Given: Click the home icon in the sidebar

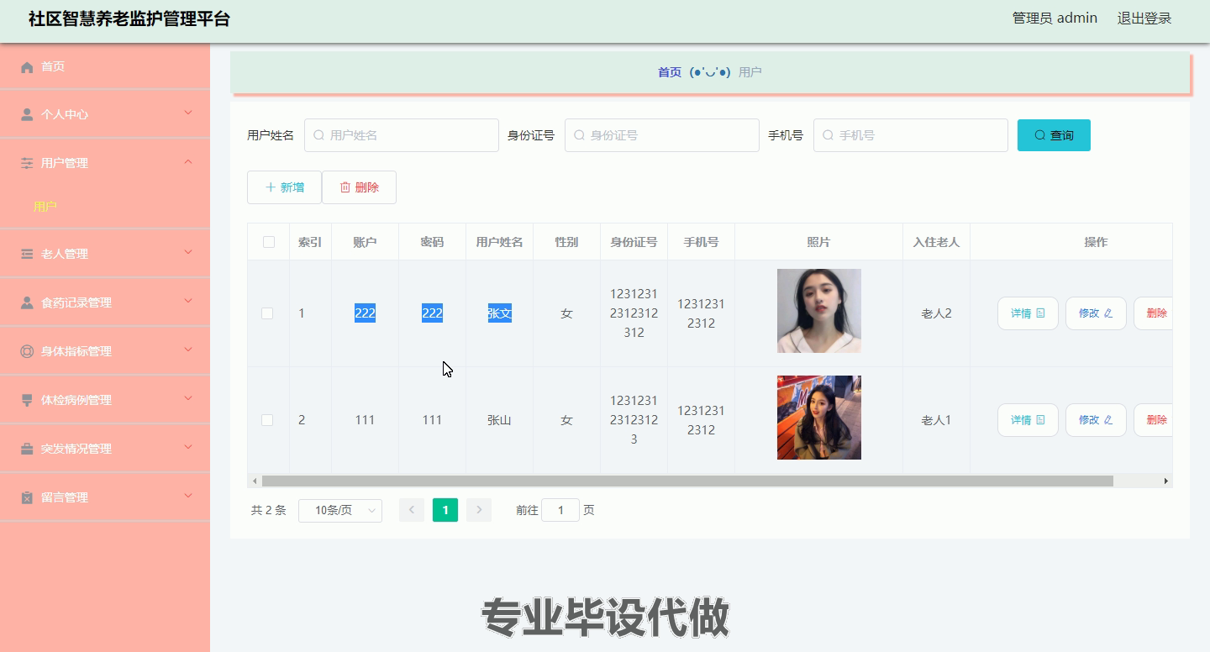Looking at the screenshot, I should tap(27, 66).
